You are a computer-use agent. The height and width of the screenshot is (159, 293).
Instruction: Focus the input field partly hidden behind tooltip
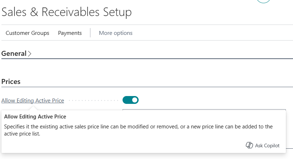[x=204, y=110]
